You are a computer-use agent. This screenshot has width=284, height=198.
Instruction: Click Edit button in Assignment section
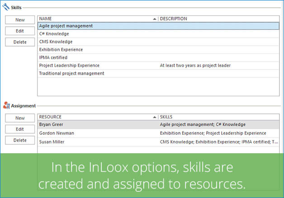point(20,129)
